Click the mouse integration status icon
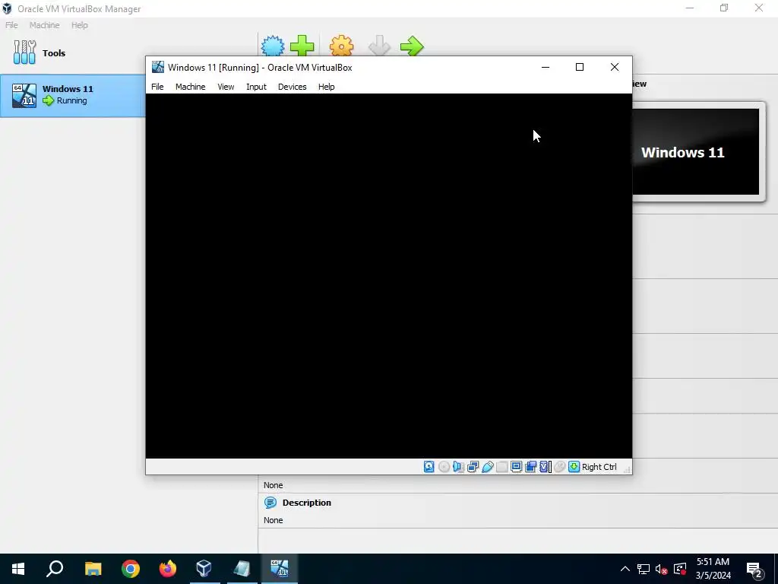Screen dimensions: 778x584 [560, 467]
